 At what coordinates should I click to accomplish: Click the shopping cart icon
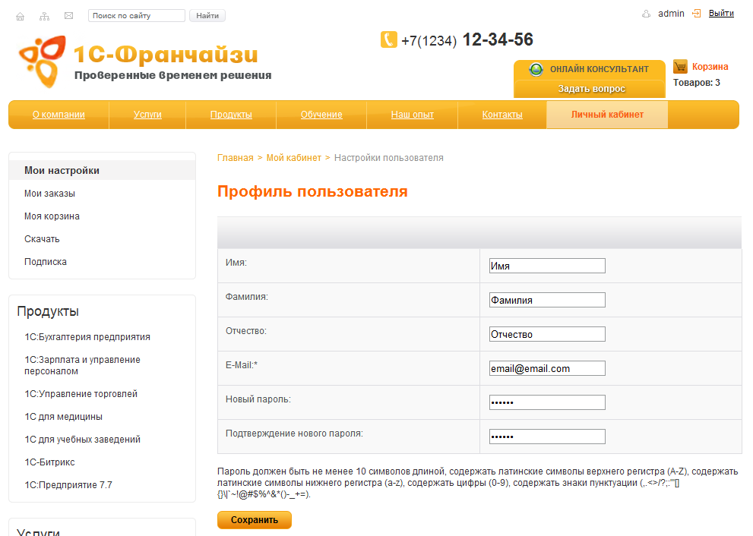click(680, 67)
